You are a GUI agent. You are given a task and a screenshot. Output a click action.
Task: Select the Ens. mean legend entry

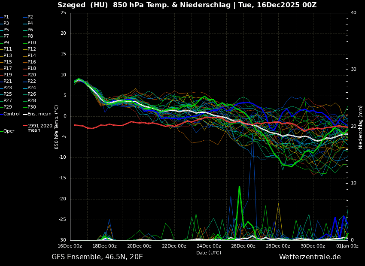pos(39,114)
